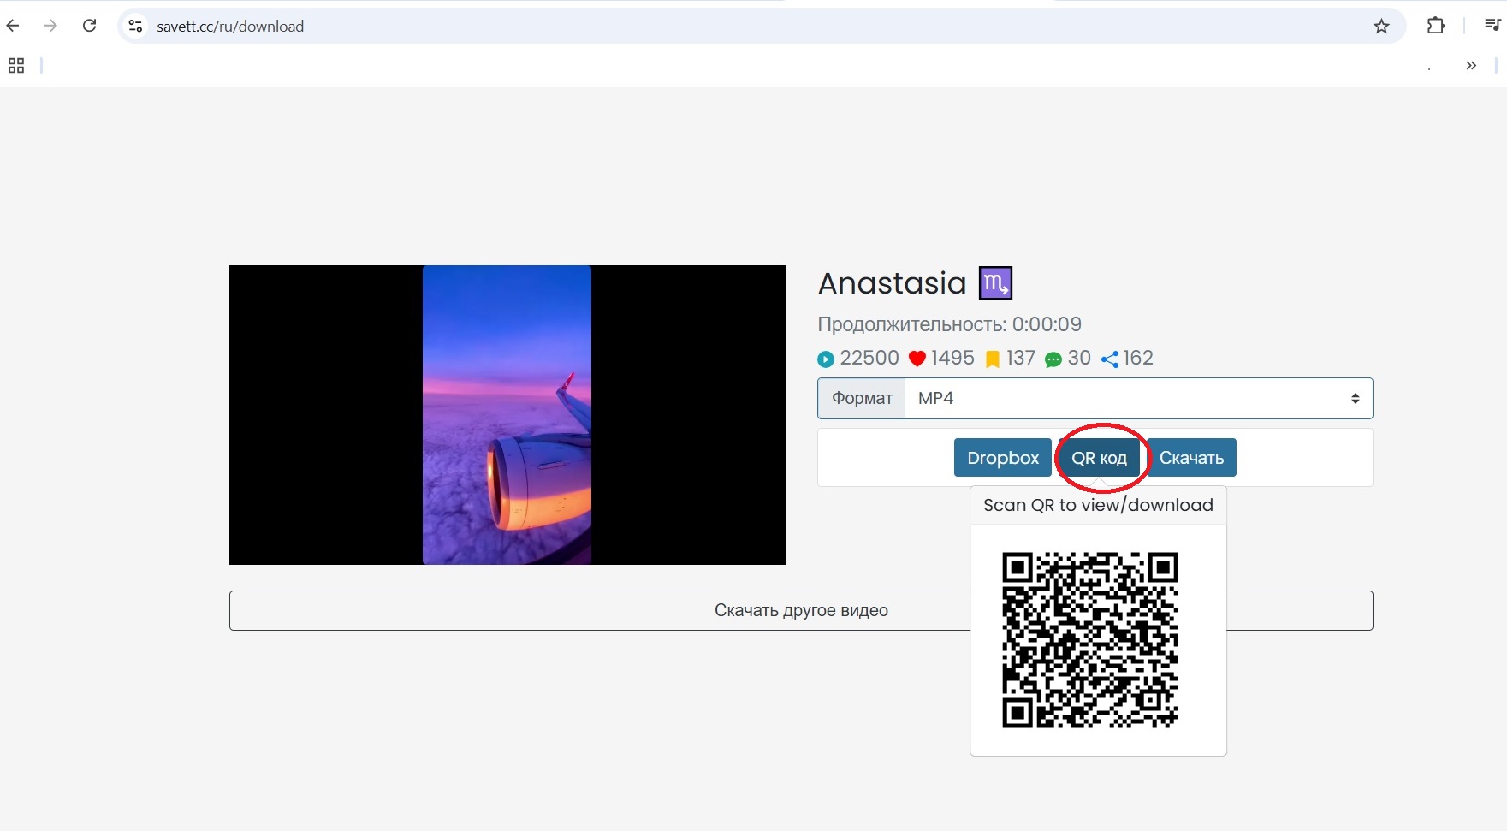Click the QR code image
This screenshot has width=1507, height=831.
coord(1089,640)
